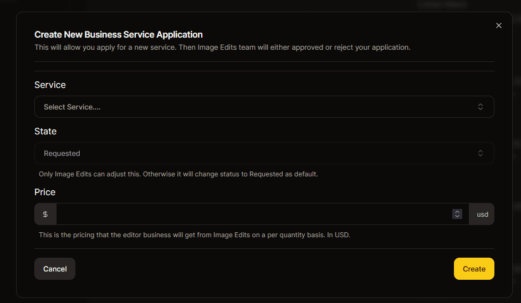Click the usd currency suffix
Screen dimensions: 521x303
click(x=482, y=214)
